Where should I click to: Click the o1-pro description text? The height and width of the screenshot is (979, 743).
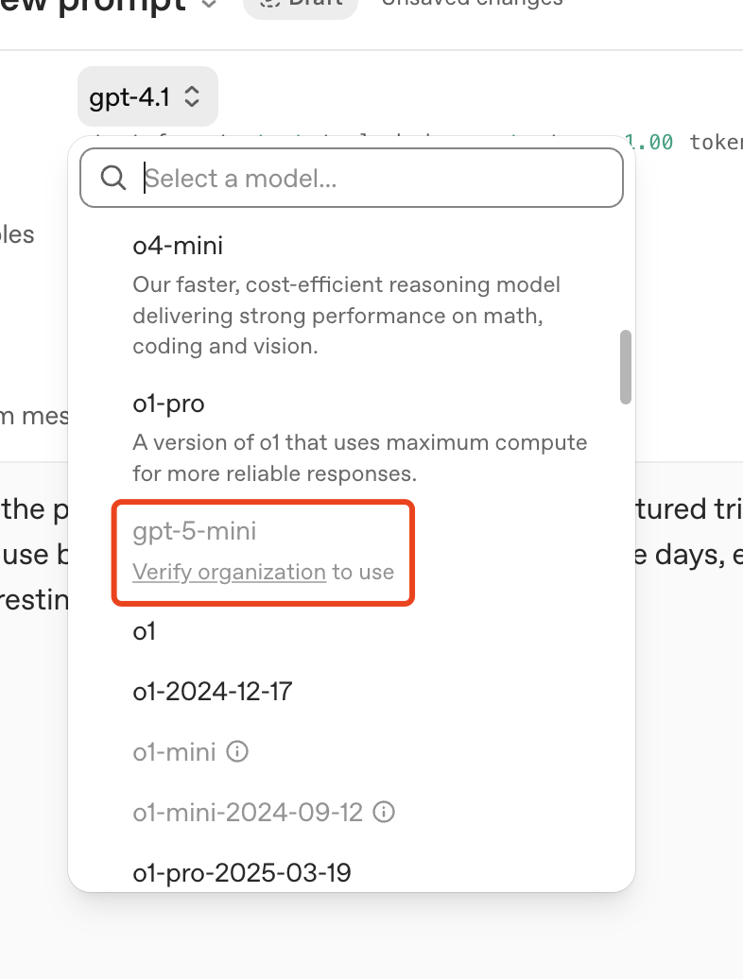tap(359, 457)
